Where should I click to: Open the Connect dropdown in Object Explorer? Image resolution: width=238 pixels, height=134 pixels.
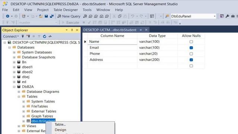pos(11,36)
